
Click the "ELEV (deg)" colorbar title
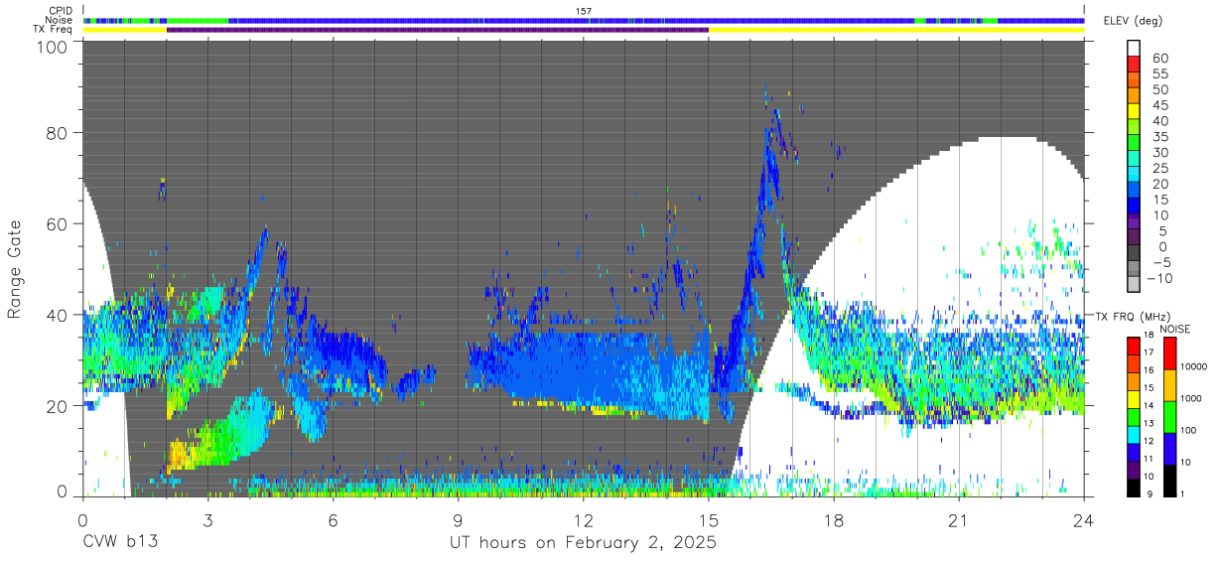1133,21
